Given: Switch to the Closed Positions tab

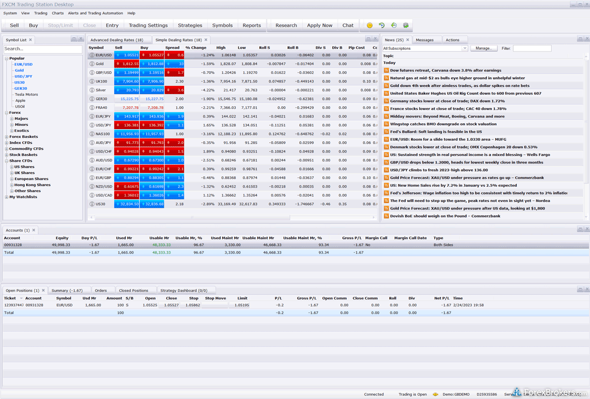Looking at the screenshot, I should 133,291.
